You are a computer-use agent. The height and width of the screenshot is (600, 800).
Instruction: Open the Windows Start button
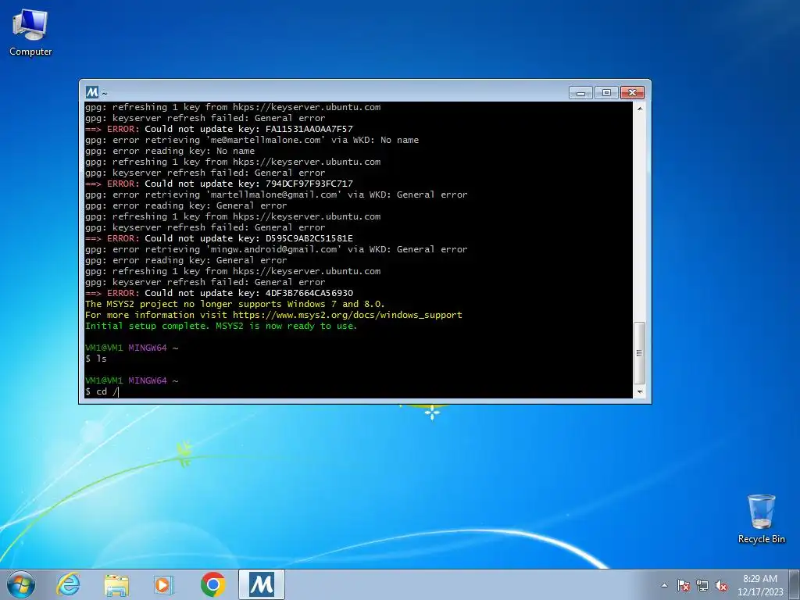[20, 584]
